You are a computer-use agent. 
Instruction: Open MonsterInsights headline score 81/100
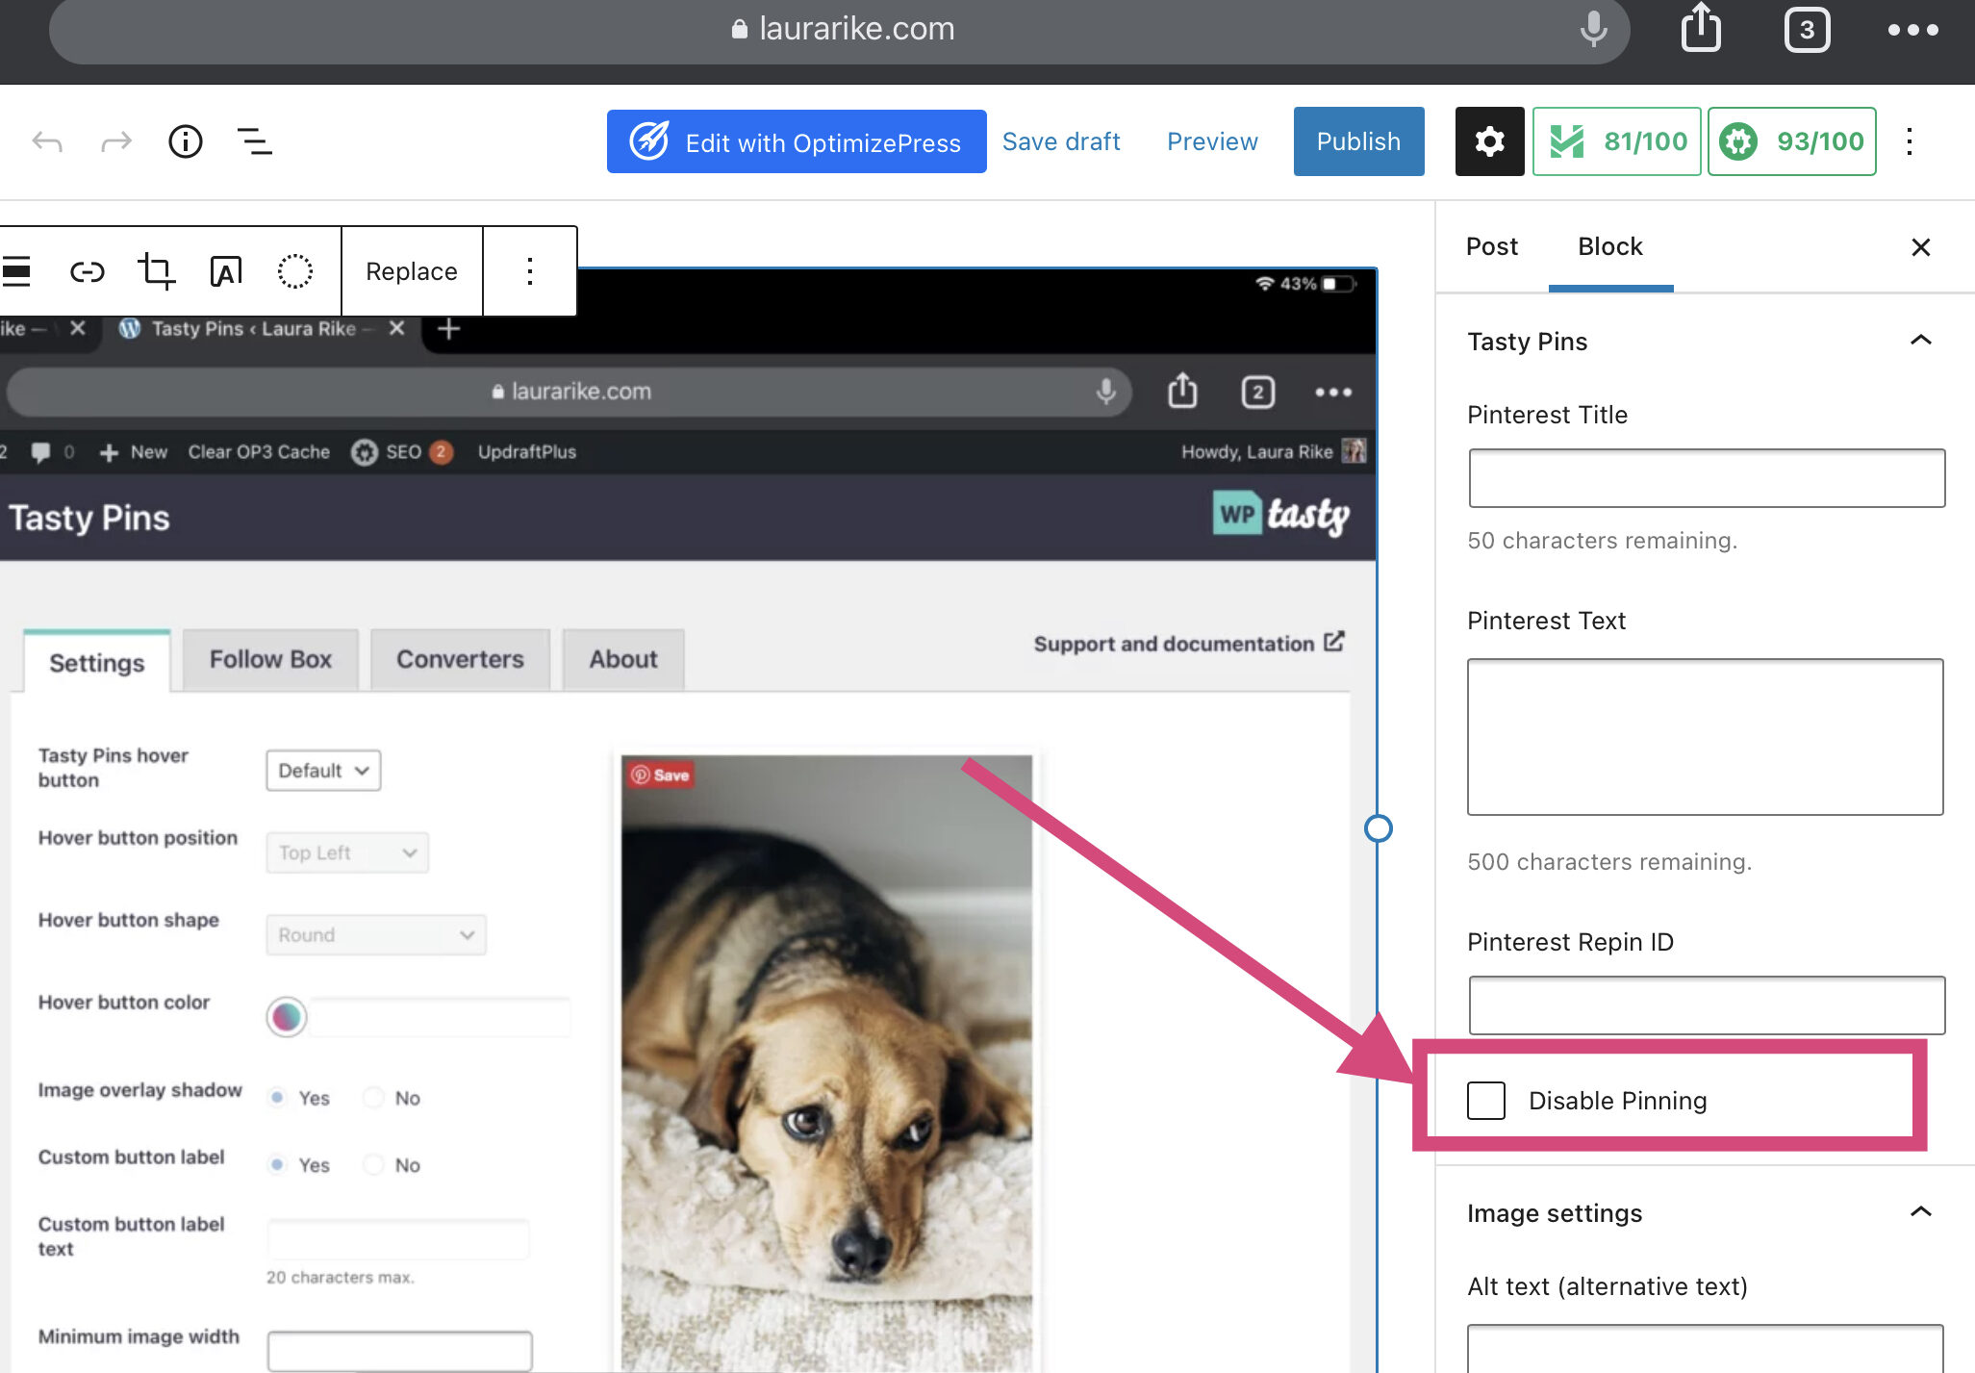coord(1617,141)
